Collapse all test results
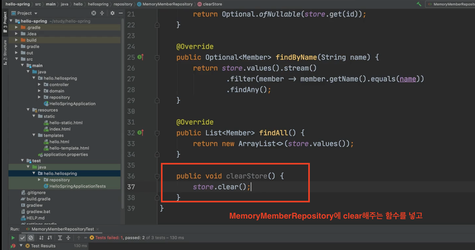 pos(68,238)
